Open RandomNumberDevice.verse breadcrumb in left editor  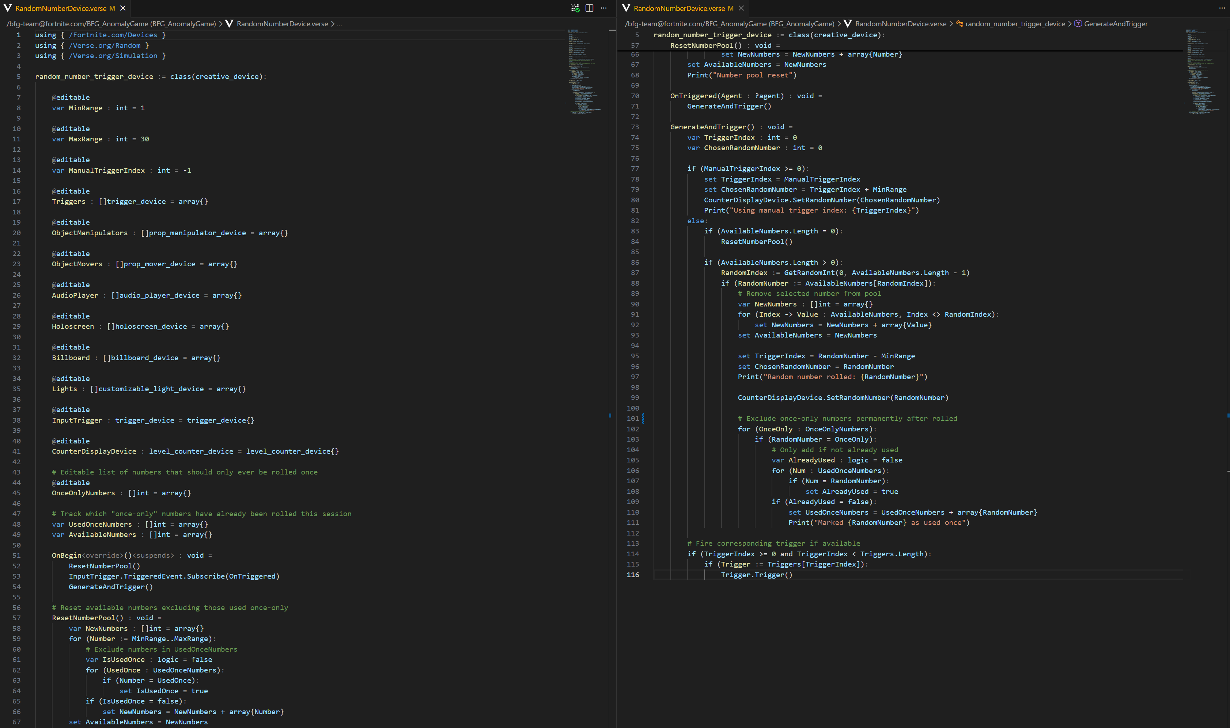tap(282, 23)
